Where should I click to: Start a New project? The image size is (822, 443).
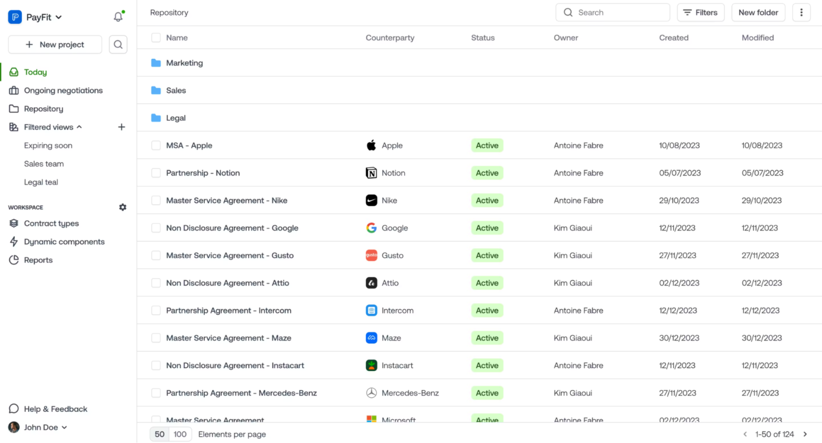pyautogui.click(x=54, y=44)
